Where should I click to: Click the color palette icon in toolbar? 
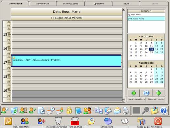[x=108, y=111]
